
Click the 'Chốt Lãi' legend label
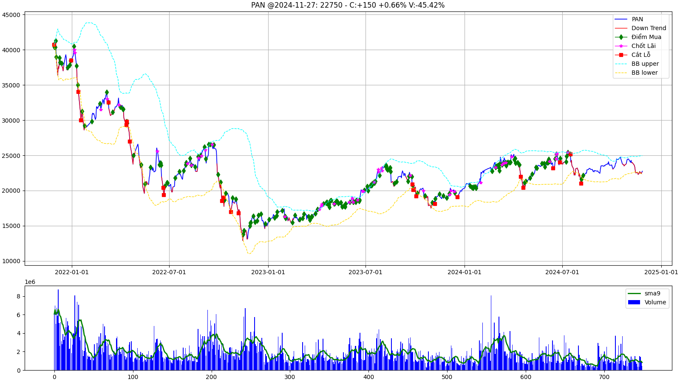[643, 46]
